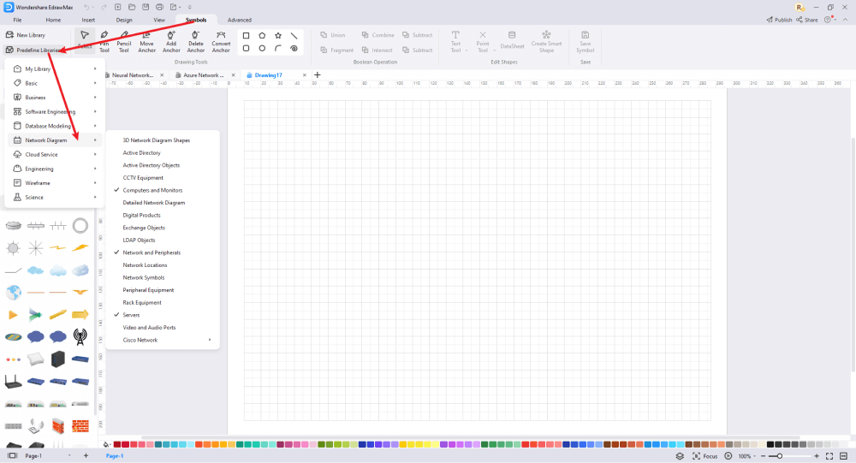
Task: Add a new page with plus button
Action: pyautogui.click(x=86, y=455)
